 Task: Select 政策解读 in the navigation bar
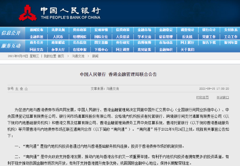click(x=58, y=43)
